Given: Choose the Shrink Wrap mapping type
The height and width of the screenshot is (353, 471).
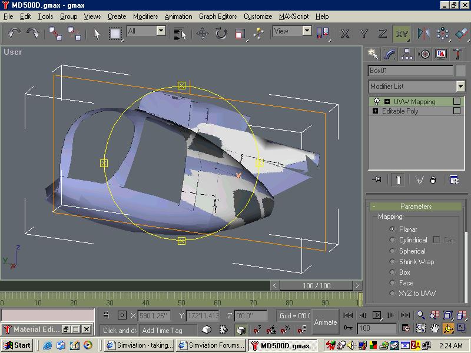Looking at the screenshot, I should point(393,262).
